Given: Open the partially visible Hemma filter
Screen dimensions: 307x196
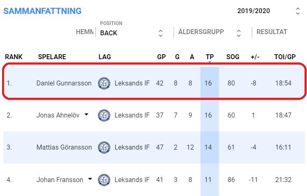Looking at the screenshot, I should coord(85,32).
